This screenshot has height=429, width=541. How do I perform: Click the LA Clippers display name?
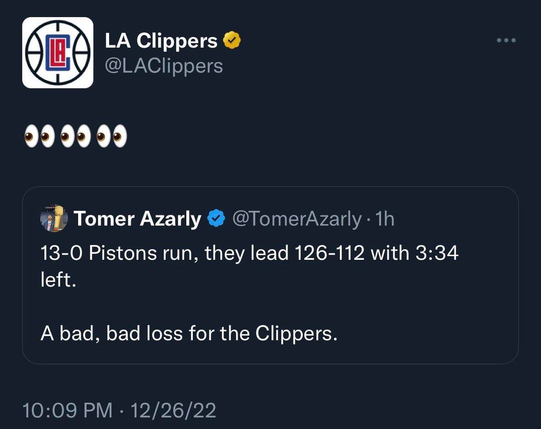[161, 41]
